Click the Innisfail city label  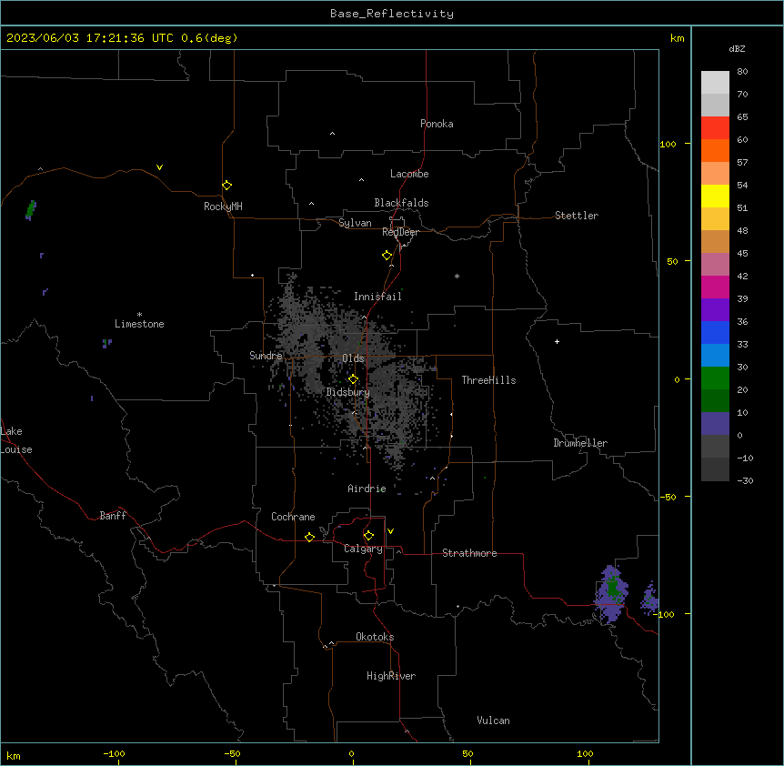[x=377, y=297]
